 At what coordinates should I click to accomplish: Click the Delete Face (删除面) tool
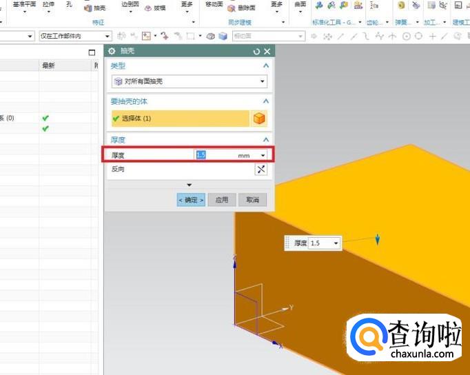[241, 8]
